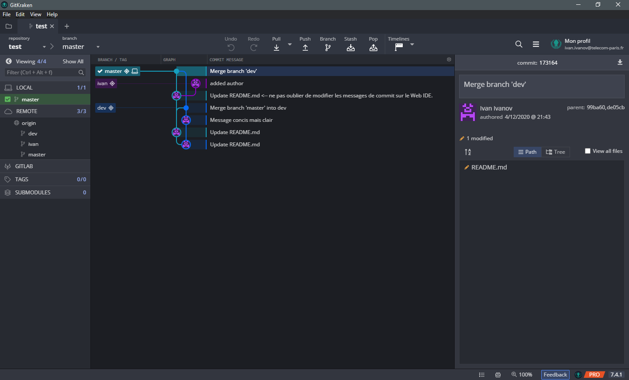Click the gift box icon in status bar

click(498, 375)
